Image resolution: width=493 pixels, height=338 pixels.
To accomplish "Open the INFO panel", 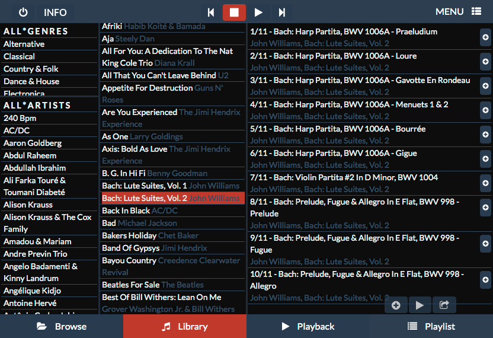I will pos(55,12).
